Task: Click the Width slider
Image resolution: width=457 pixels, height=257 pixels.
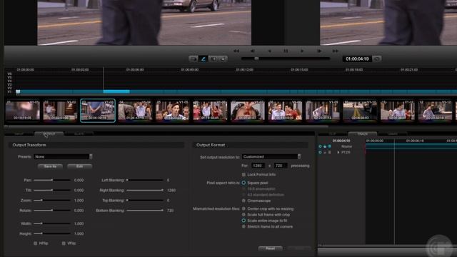Action: click(x=52, y=223)
